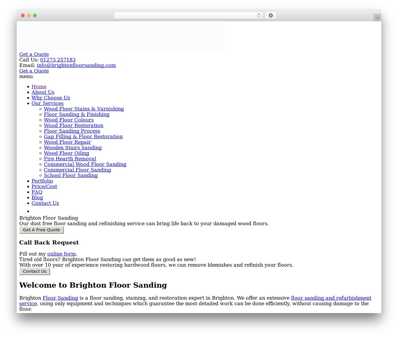Image resolution: width=398 pixels, height=337 pixels.
Task: Go to School Floor Sanding
Action: (x=71, y=176)
